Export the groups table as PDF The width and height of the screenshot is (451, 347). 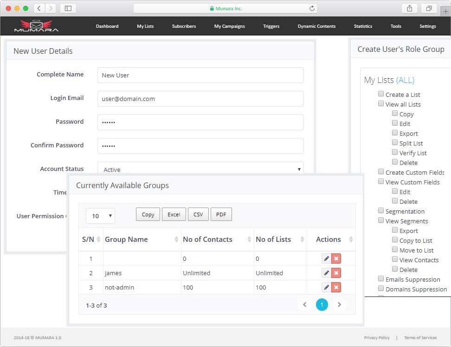click(221, 214)
